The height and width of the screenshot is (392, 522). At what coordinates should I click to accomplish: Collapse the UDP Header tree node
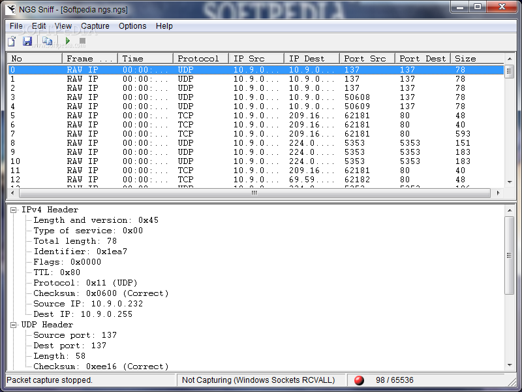point(13,325)
